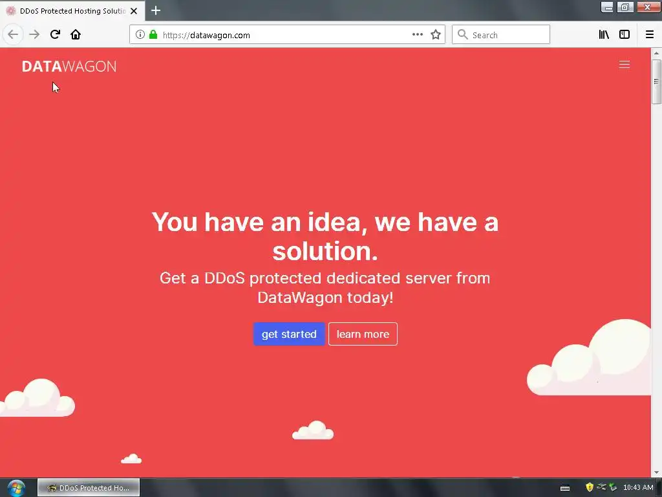This screenshot has height=497, width=662.
Task: Open the Windows Start menu orb
Action: coord(16,488)
